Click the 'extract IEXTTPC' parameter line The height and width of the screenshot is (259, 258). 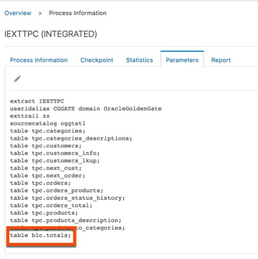click(37, 101)
